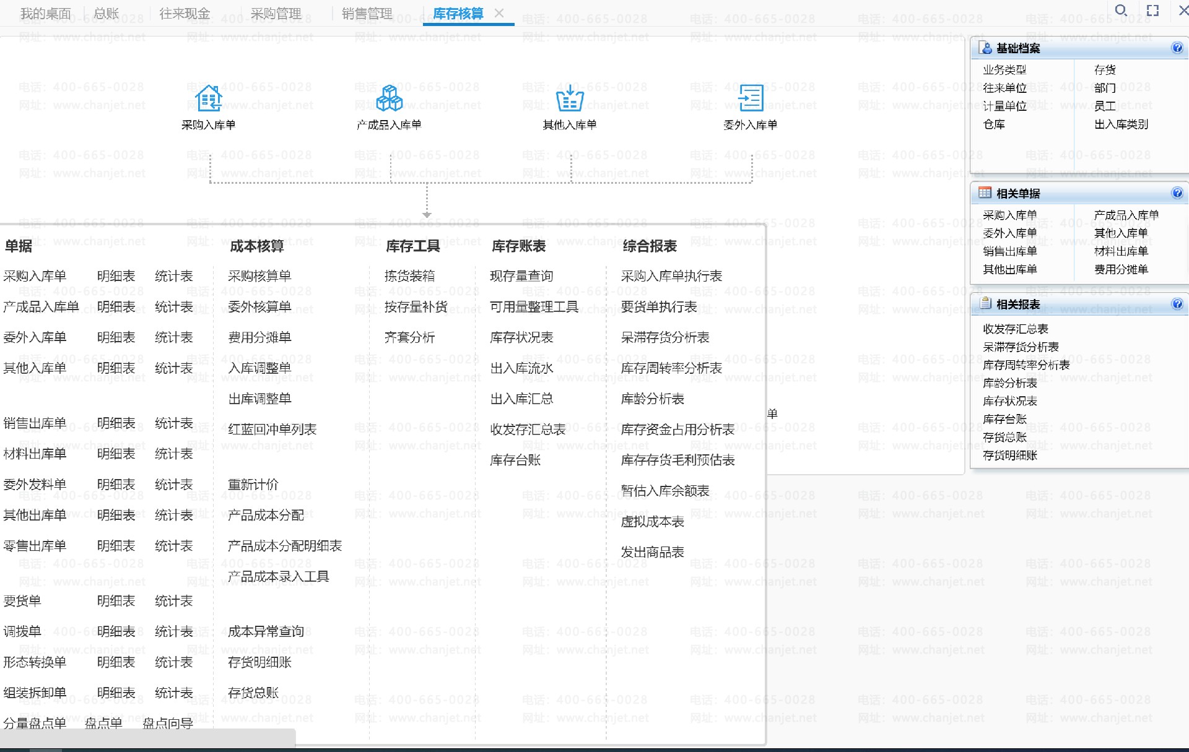Screen dimensions: 1189x752
Task: Open the 采购入库单 house icon
Action: click(x=209, y=98)
